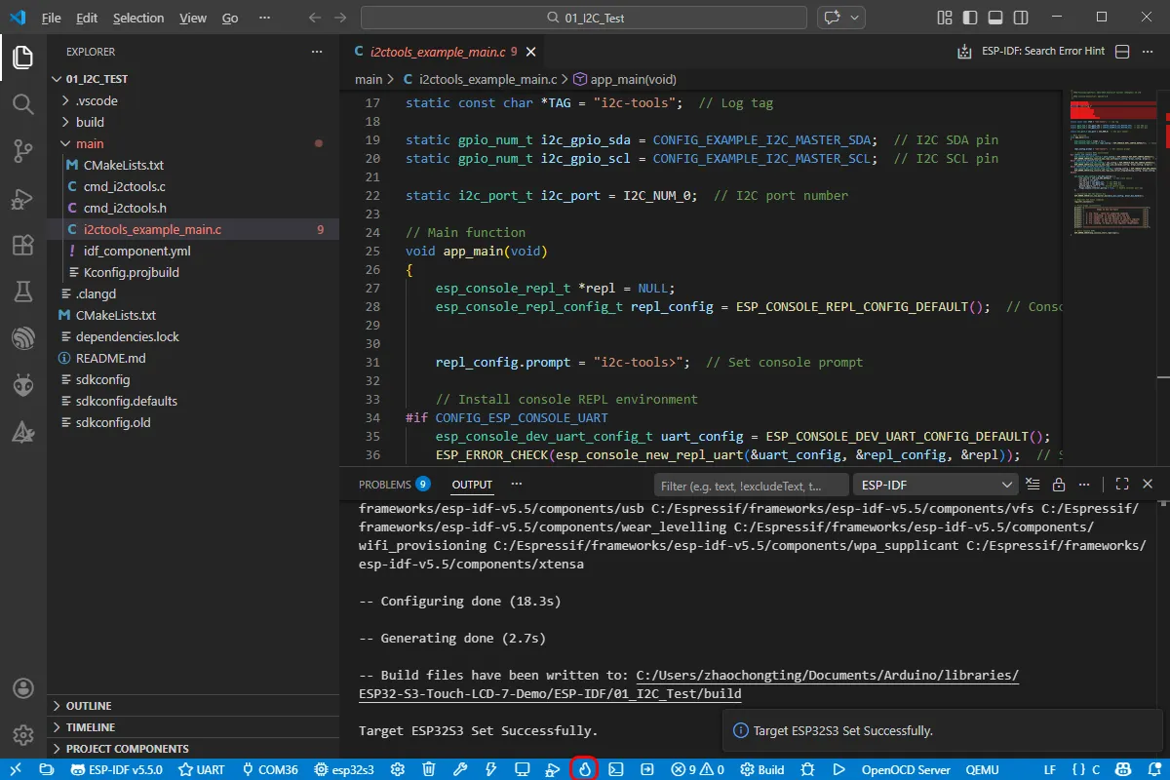Clear the output panel with the clear icon
1170x780 pixels.
[1033, 485]
